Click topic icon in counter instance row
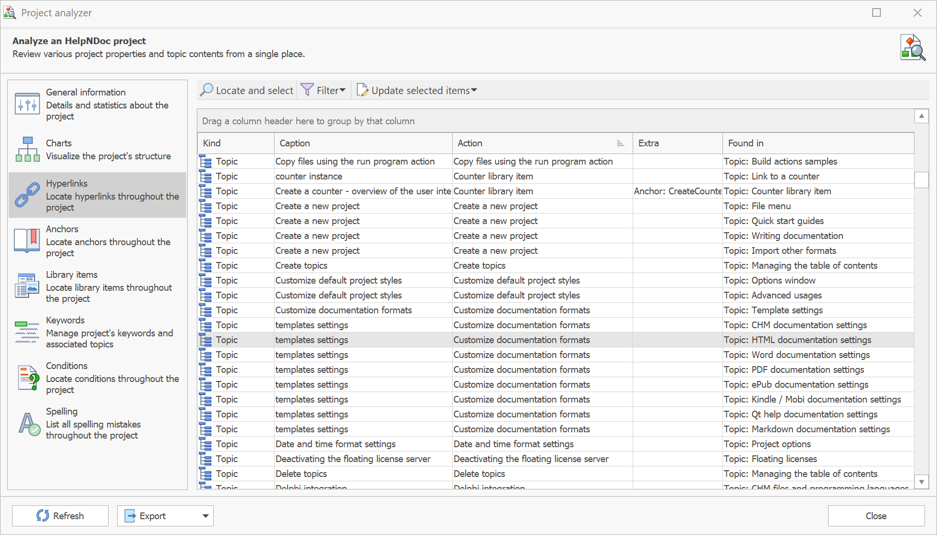This screenshot has width=937, height=535. pos(205,176)
